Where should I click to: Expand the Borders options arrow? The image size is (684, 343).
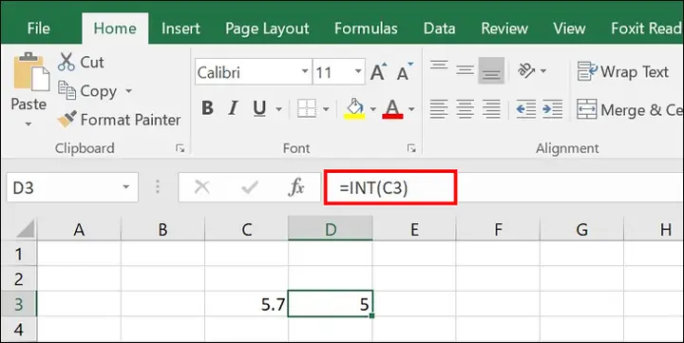[x=326, y=109]
